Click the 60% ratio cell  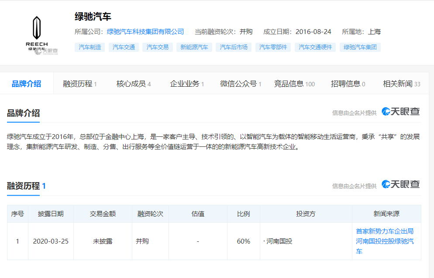point(244,241)
